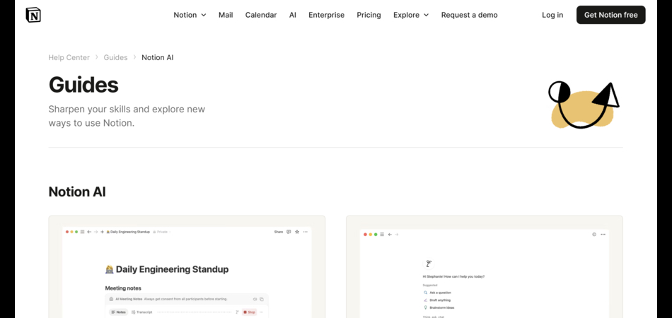Image resolution: width=672 pixels, height=318 pixels.
Task: Go to Help Center via the breadcrumb
Action: tap(69, 57)
